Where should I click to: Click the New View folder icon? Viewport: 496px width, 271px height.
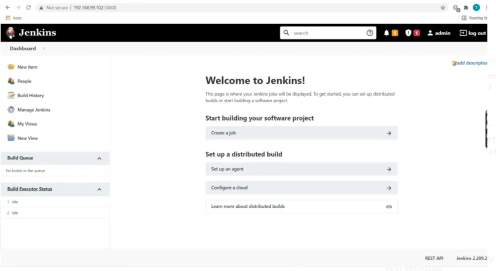[x=11, y=138]
